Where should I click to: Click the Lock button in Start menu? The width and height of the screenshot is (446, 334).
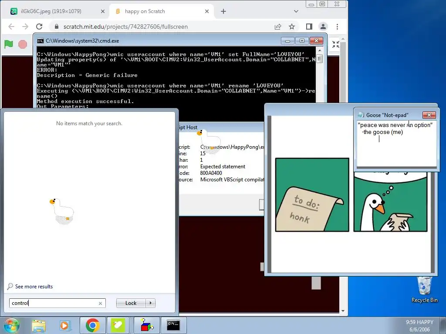pyautogui.click(x=131, y=303)
